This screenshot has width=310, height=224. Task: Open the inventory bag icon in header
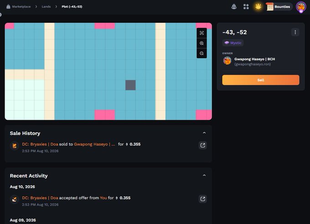pyautogui.click(x=234, y=6)
